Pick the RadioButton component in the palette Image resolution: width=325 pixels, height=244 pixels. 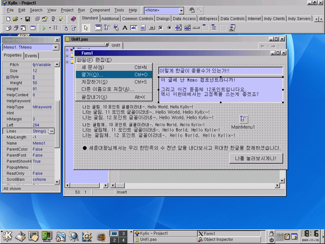169,28
